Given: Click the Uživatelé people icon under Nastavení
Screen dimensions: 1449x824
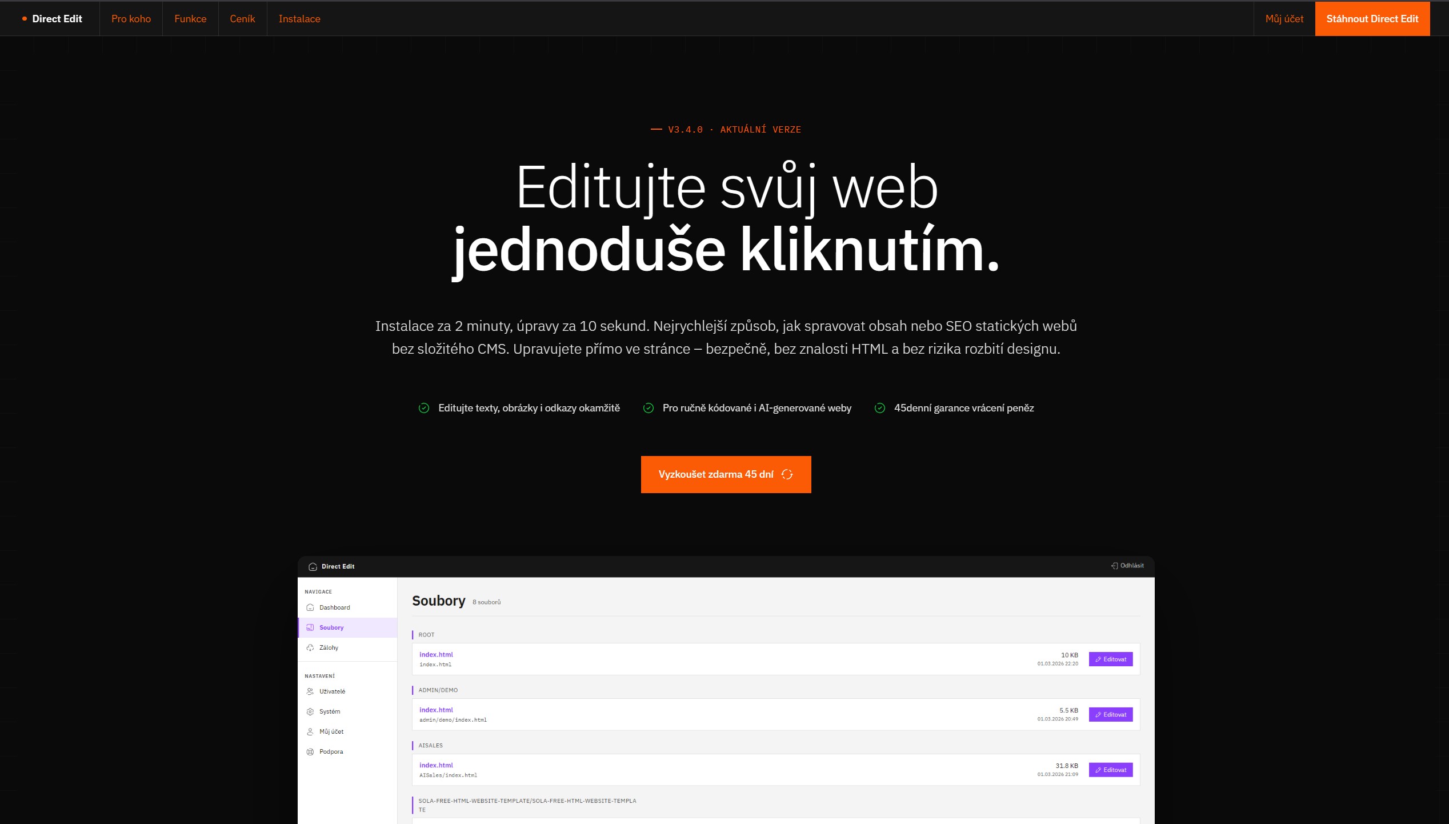Looking at the screenshot, I should pos(310,691).
